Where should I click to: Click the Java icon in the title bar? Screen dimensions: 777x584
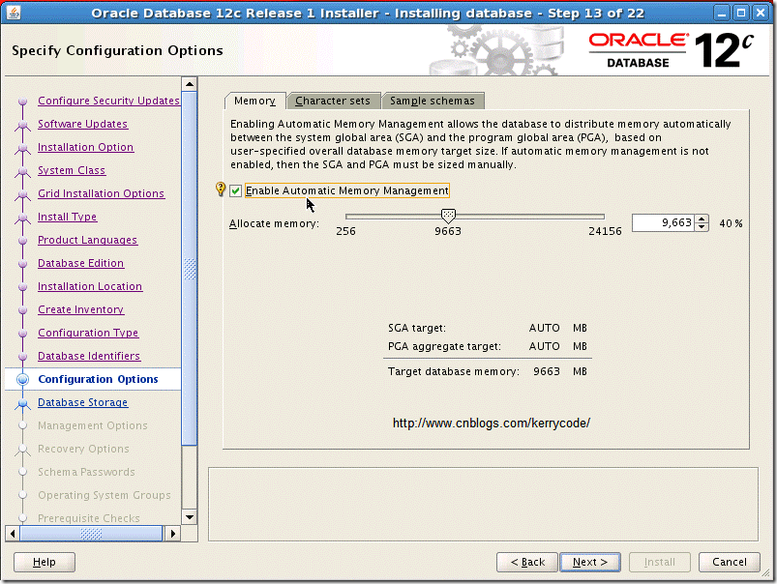(14, 13)
